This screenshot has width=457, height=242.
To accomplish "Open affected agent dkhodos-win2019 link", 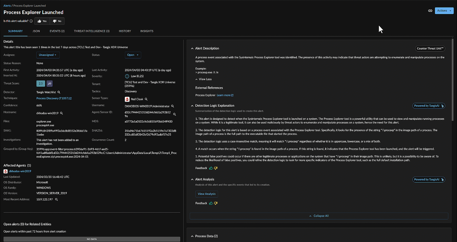I will 20,171.
